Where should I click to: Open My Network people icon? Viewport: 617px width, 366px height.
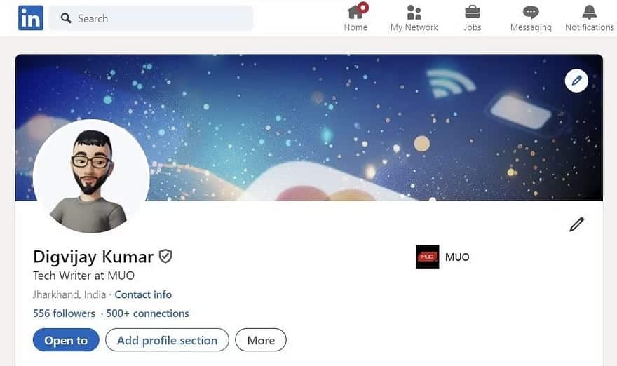(414, 12)
